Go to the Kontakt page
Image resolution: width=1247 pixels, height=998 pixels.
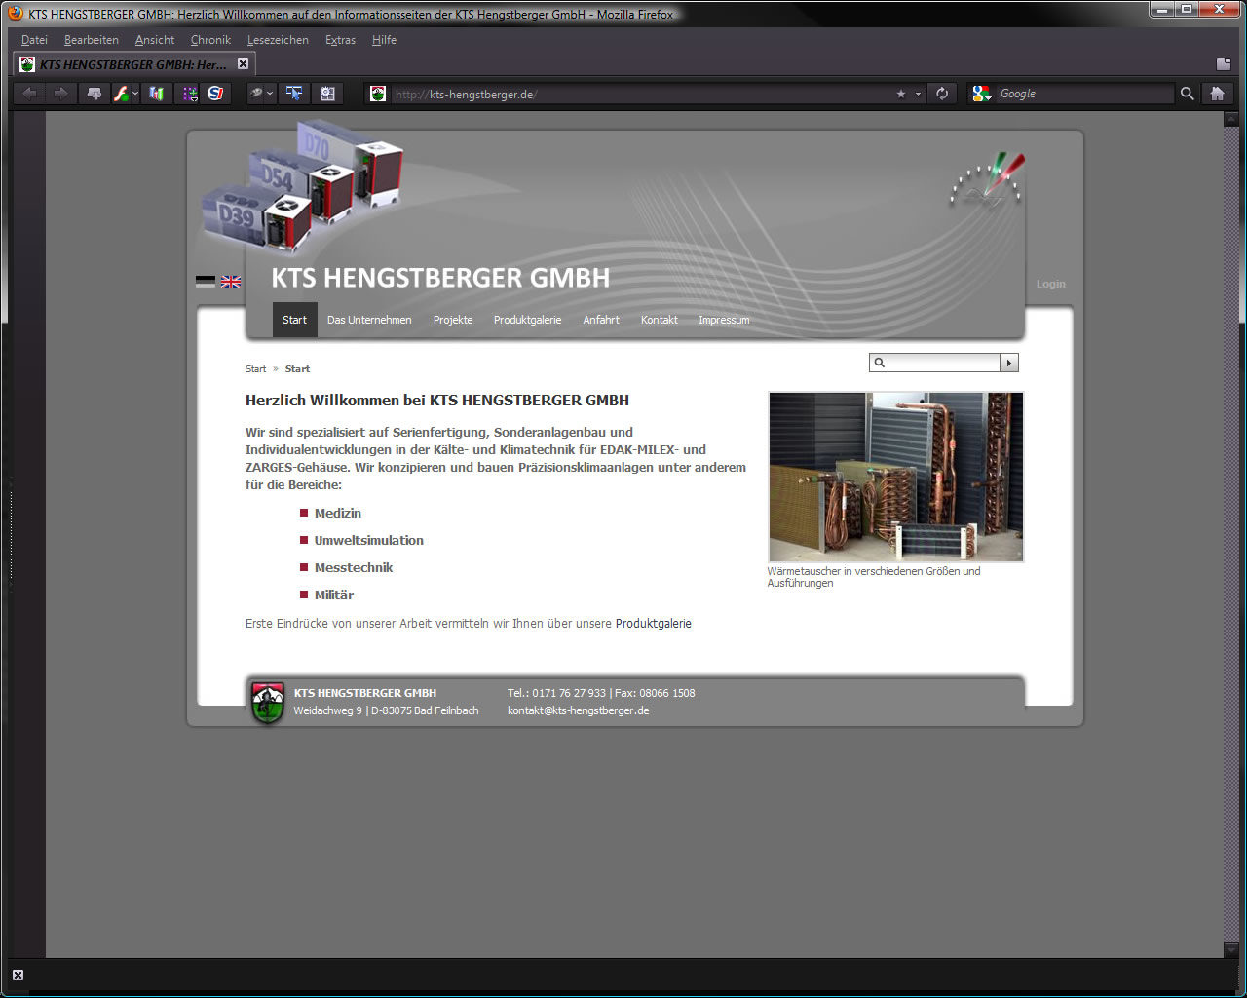coord(659,320)
